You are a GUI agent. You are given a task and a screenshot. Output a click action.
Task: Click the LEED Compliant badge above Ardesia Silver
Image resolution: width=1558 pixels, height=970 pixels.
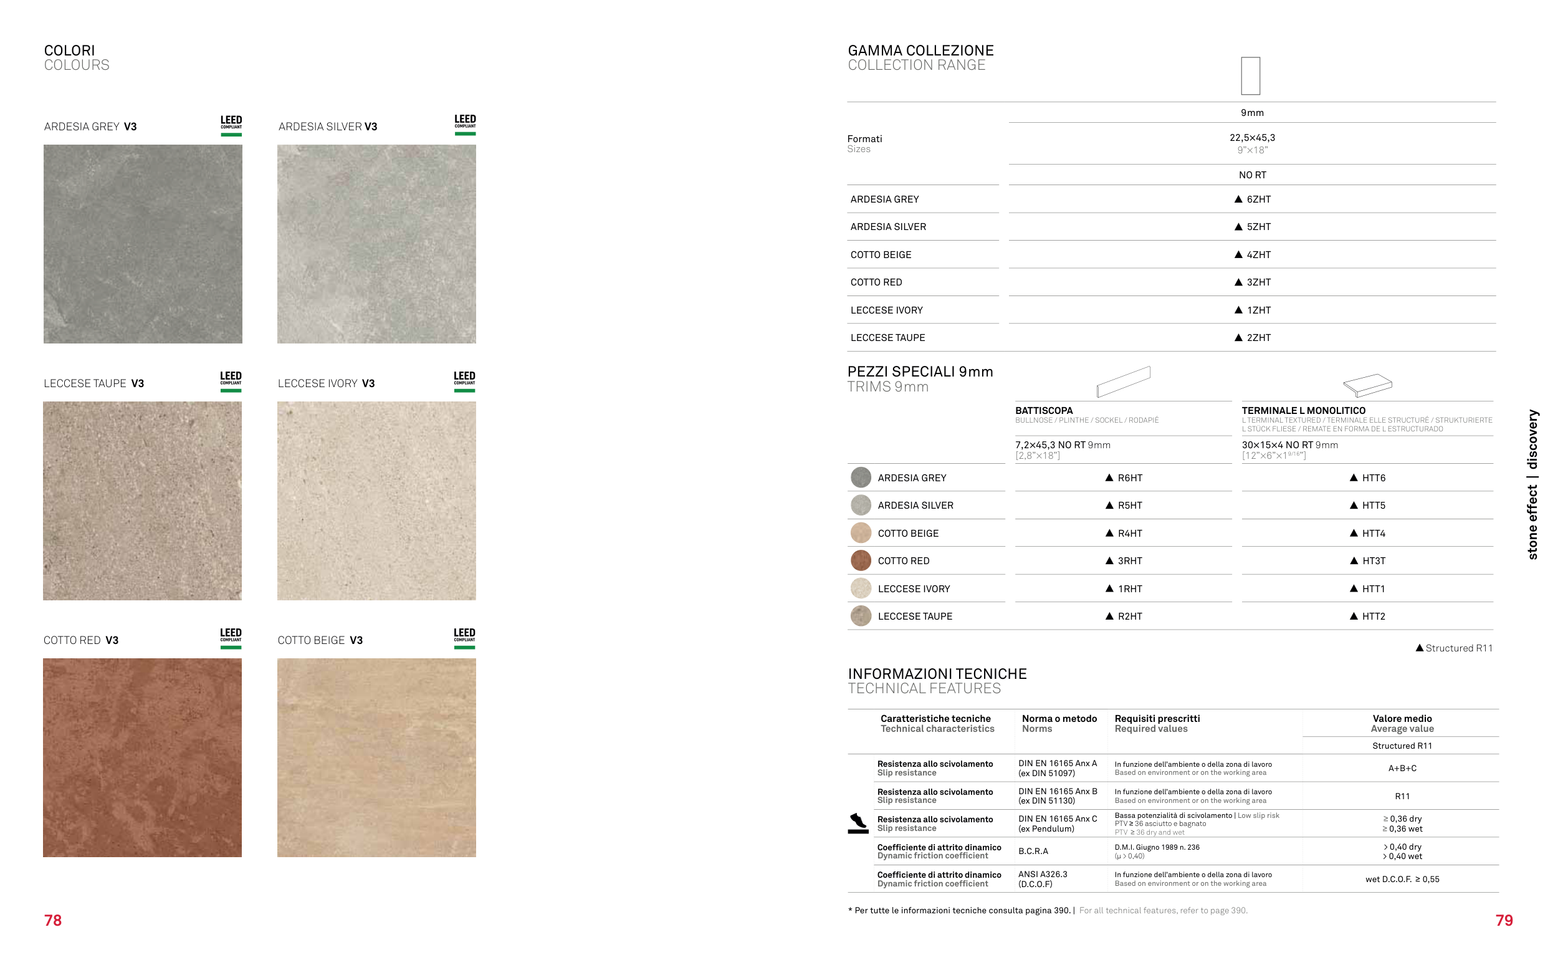click(x=465, y=125)
